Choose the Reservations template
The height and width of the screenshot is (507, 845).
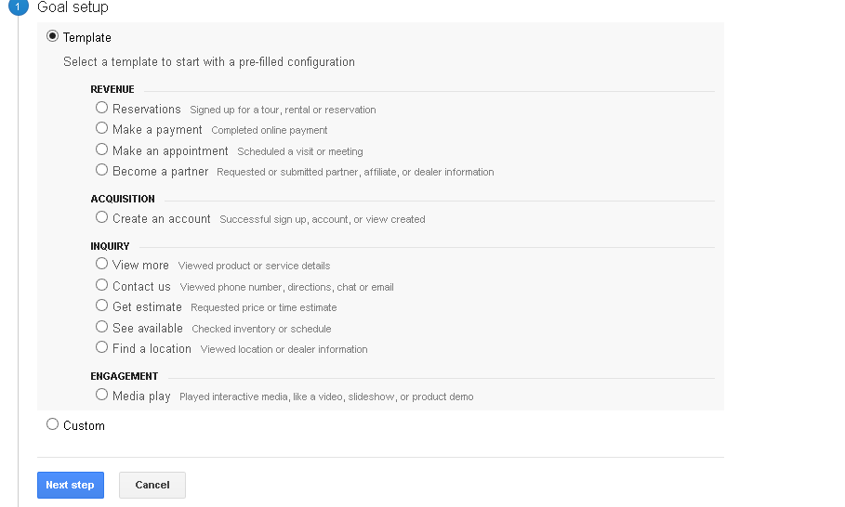tap(102, 108)
